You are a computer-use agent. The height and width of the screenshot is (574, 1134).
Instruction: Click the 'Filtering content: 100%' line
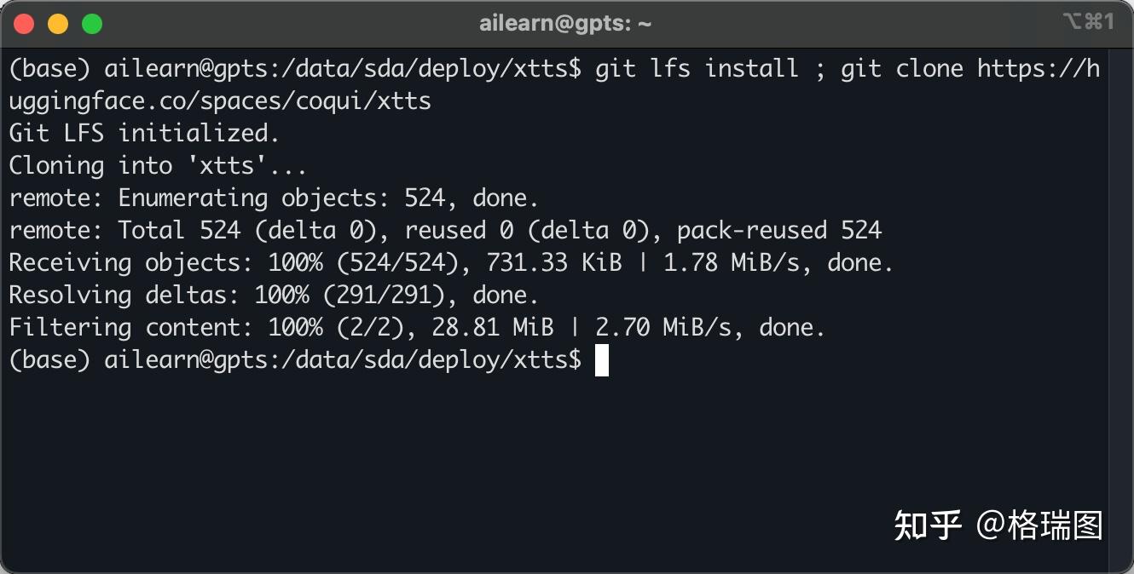[166, 328]
